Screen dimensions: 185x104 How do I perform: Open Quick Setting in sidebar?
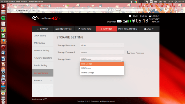click(43, 36)
